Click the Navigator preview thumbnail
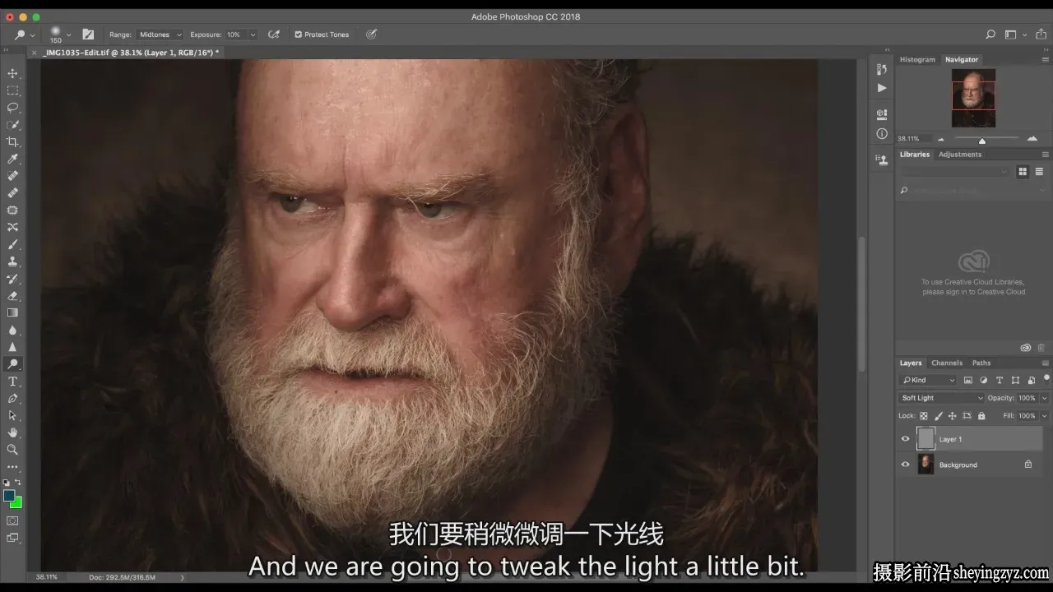 click(973, 98)
